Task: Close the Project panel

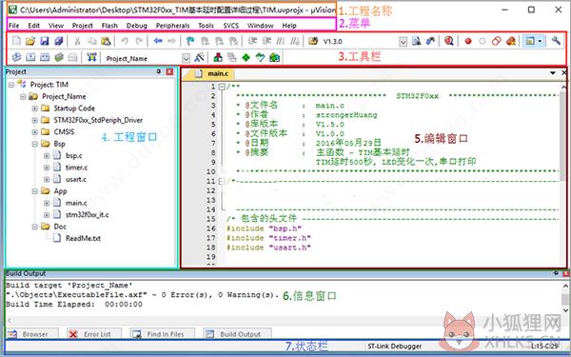Action: [x=169, y=71]
